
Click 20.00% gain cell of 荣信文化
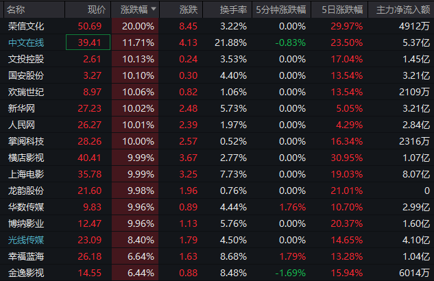click(x=138, y=26)
